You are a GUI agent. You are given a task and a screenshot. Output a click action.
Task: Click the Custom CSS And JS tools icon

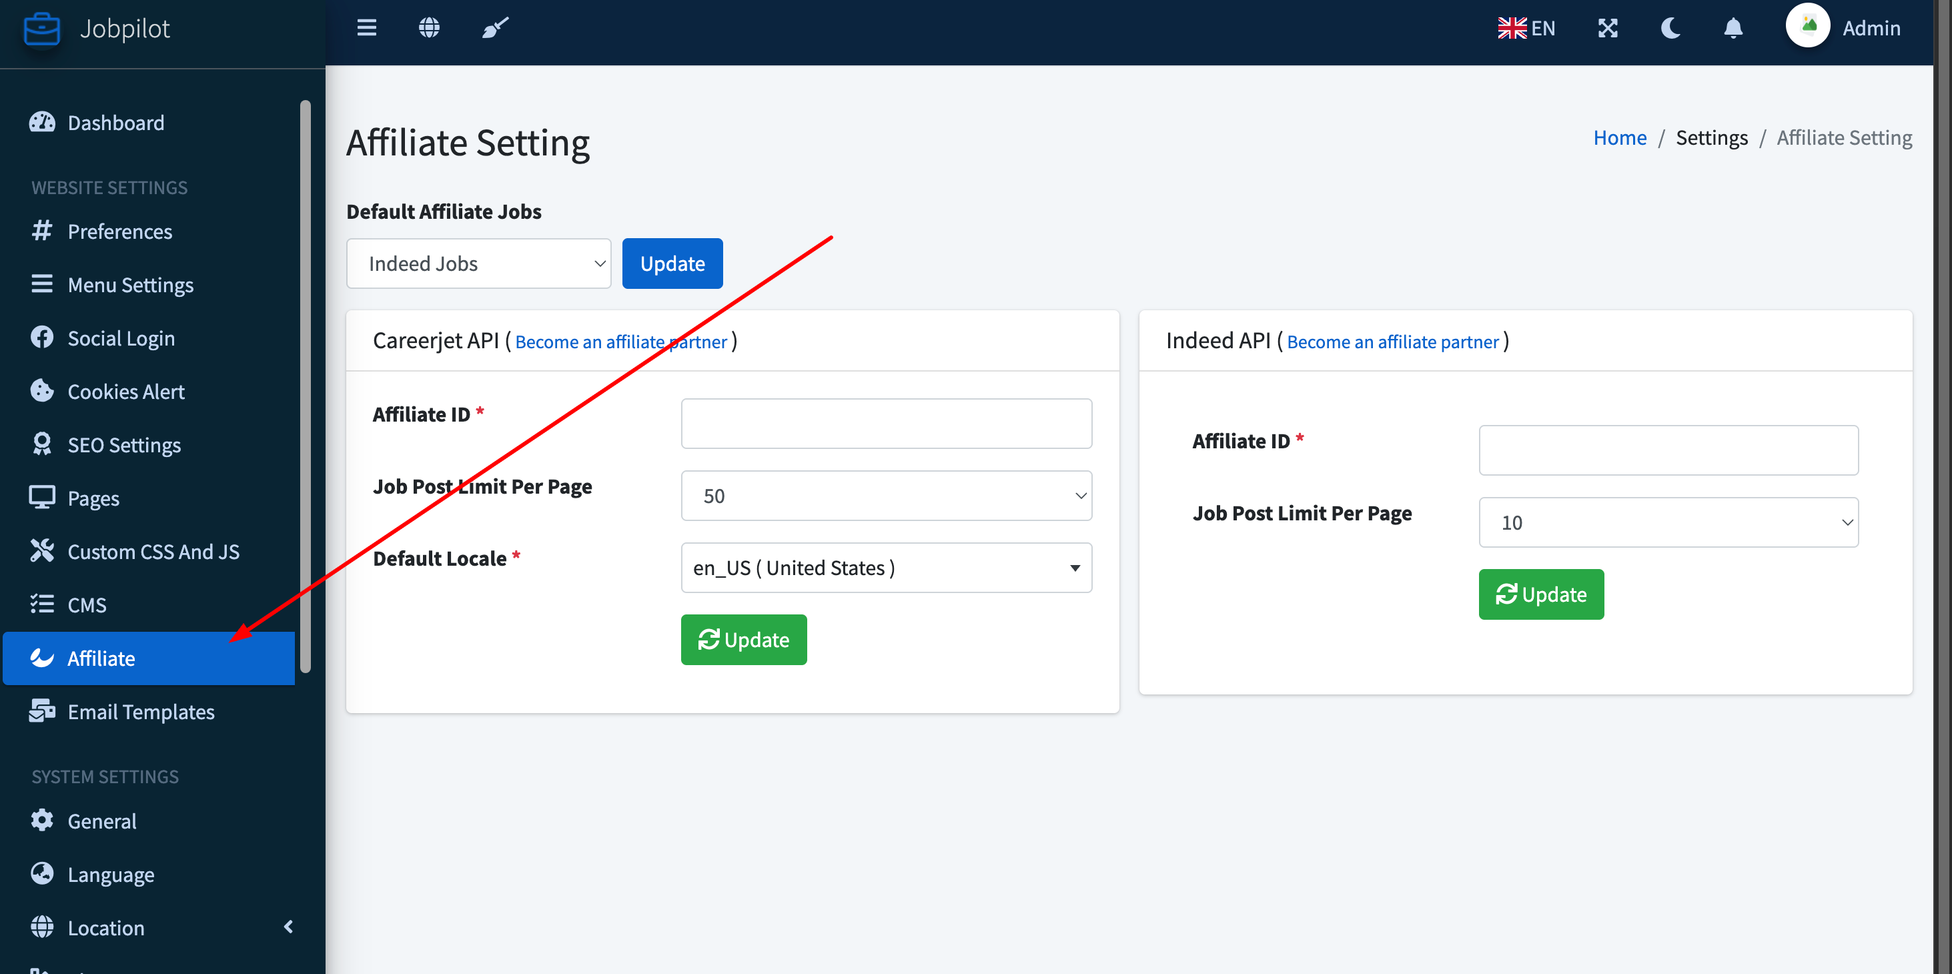point(43,551)
